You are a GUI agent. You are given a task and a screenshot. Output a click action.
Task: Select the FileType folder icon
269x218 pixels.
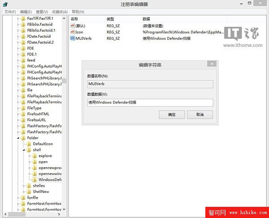pos(23,108)
